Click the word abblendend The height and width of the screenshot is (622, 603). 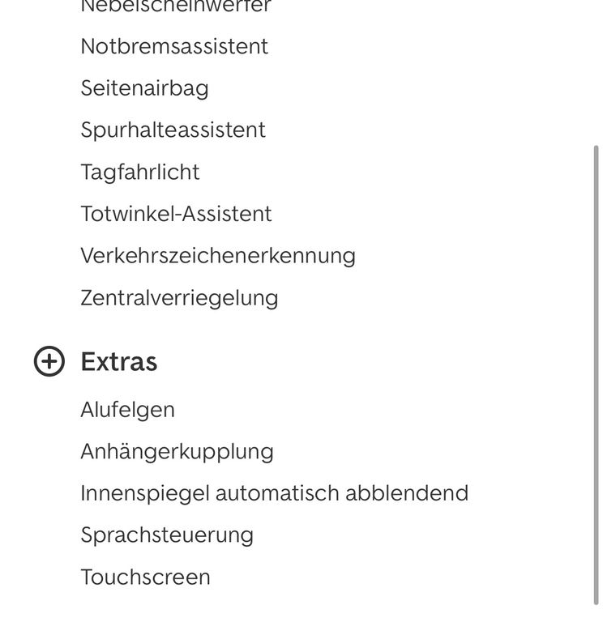pos(407,494)
